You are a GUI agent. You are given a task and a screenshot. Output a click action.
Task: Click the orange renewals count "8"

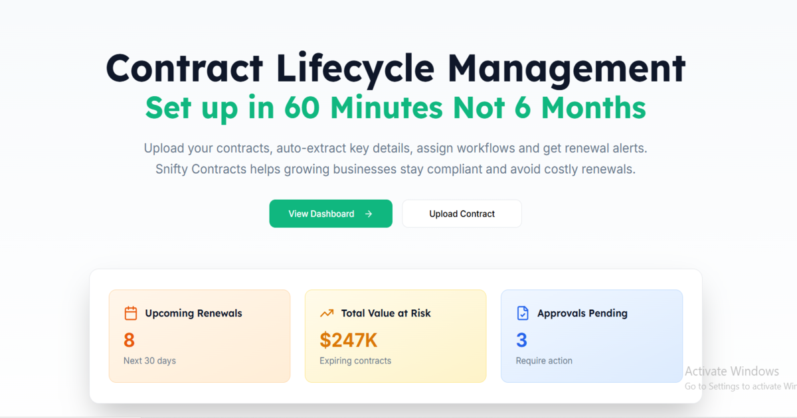pos(129,340)
